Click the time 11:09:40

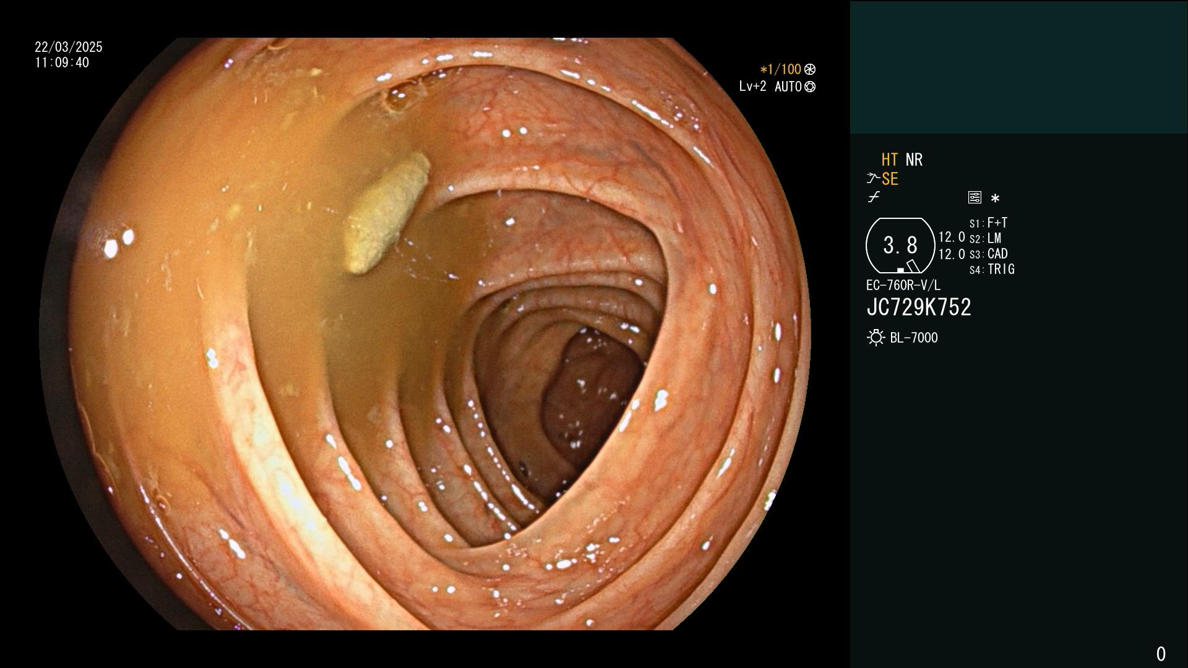(x=62, y=62)
